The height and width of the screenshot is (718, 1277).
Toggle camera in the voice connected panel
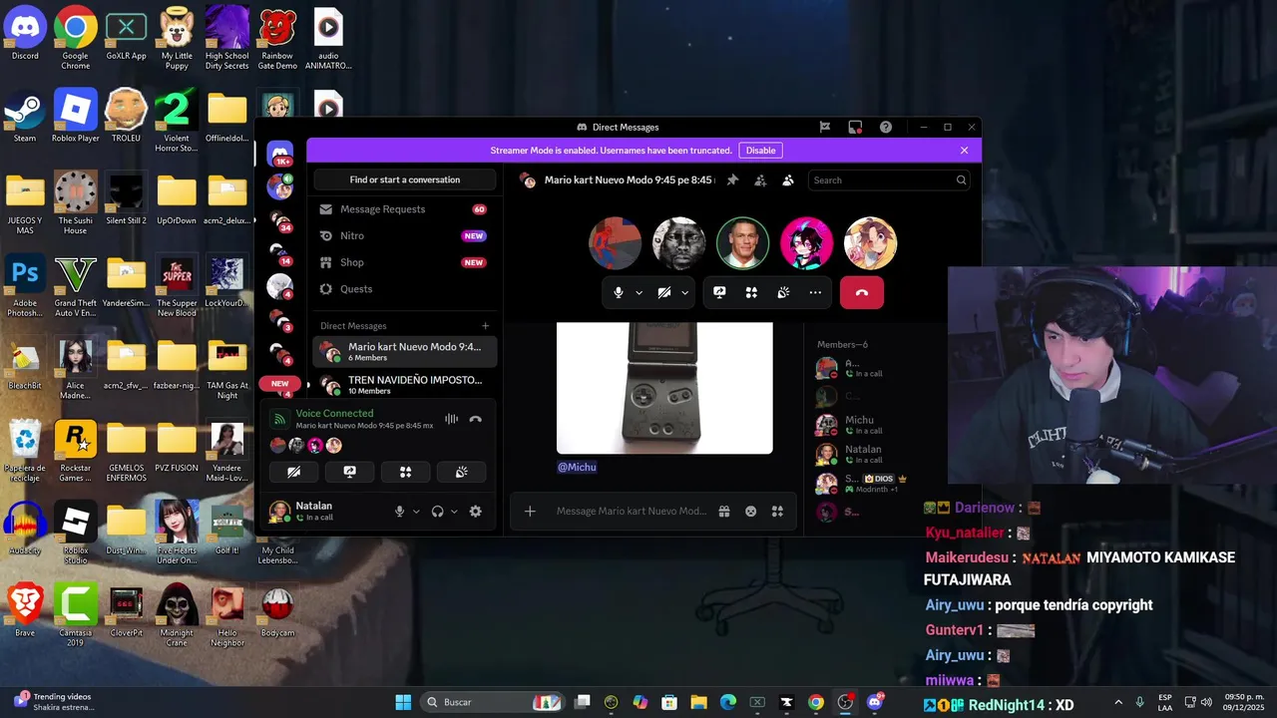[x=293, y=472]
